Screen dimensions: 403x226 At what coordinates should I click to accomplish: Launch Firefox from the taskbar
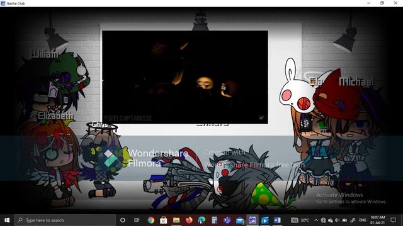pyautogui.click(x=189, y=220)
